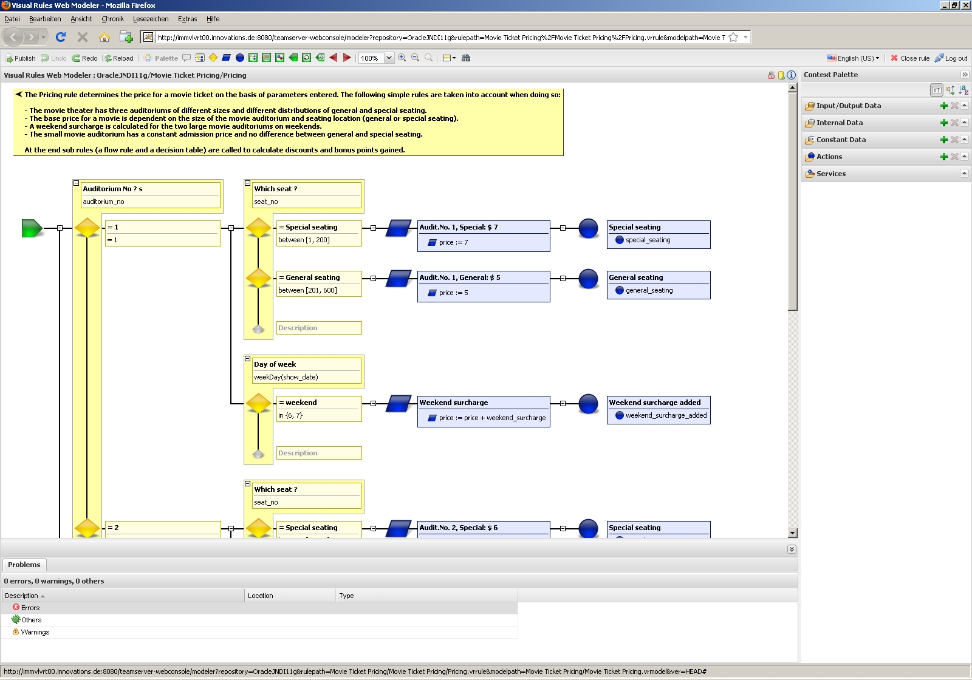Viewport: 972px width, 680px height.
Task: Open the Chronik menu
Action: tap(112, 19)
